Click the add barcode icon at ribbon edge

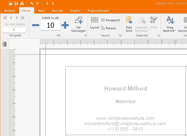(185, 20)
